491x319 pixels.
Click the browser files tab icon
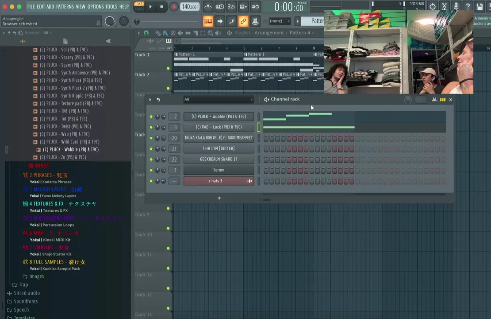[65, 41]
